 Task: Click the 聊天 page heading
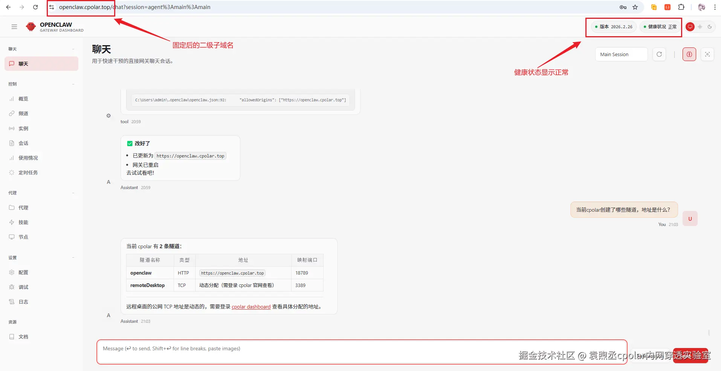point(101,49)
